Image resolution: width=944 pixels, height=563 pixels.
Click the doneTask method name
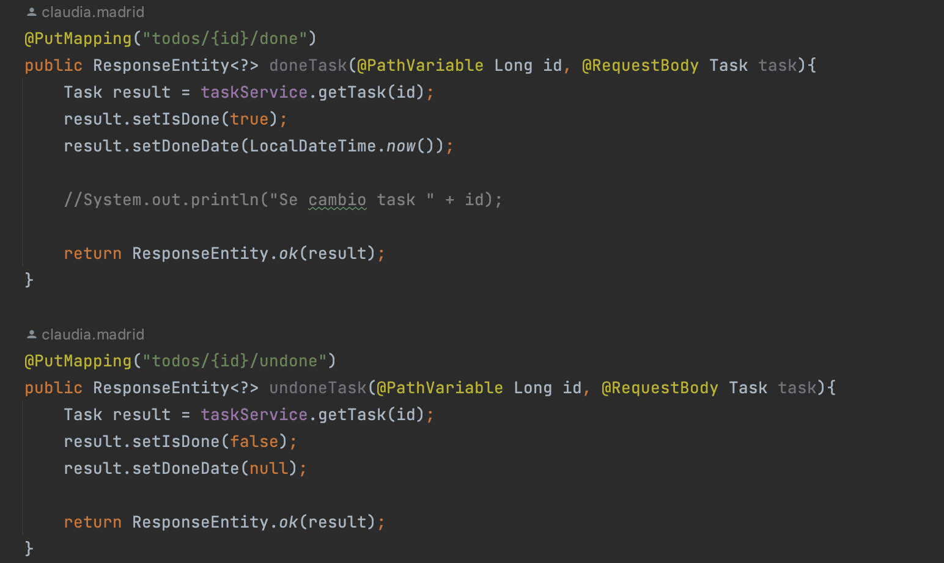click(x=308, y=65)
